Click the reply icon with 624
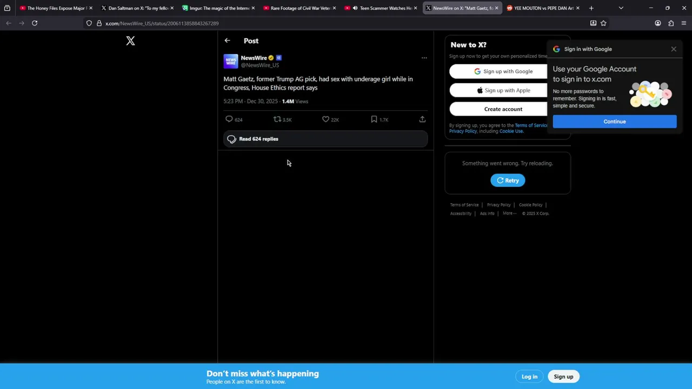This screenshot has height=389, width=692. (x=229, y=119)
